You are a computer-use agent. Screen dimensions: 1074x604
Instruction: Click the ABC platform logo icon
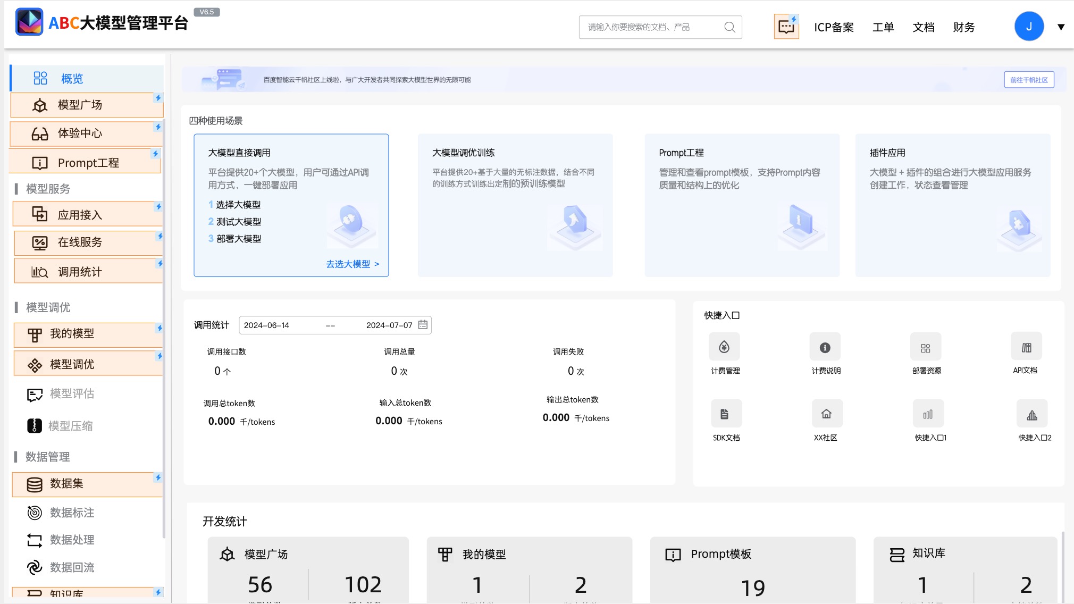coord(29,22)
